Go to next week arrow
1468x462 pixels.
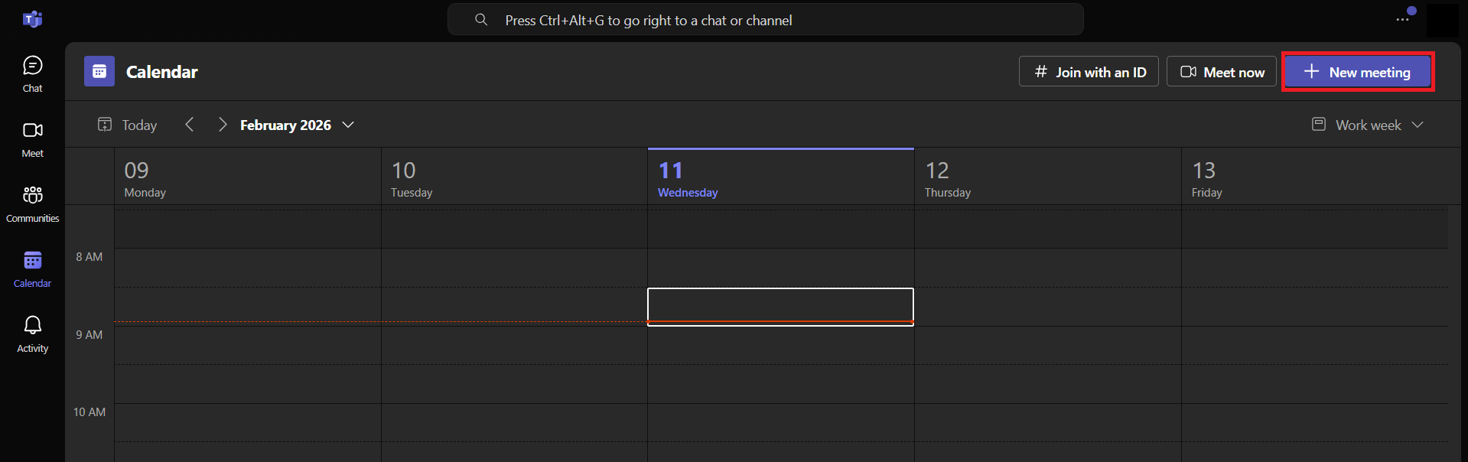(223, 125)
